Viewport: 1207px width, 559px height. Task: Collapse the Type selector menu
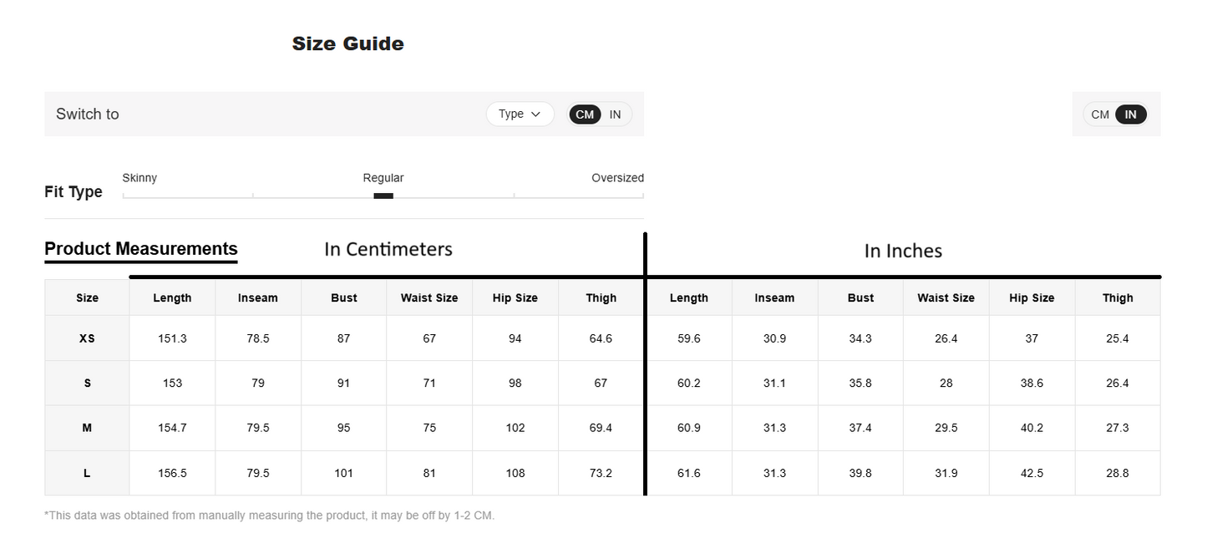tap(520, 114)
